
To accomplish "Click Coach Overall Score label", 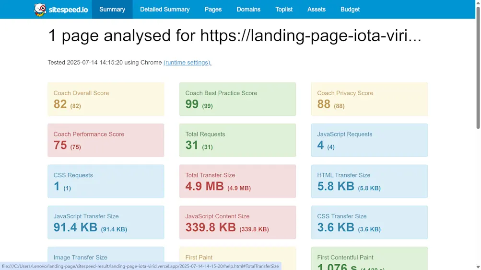I will coord(82,93).
